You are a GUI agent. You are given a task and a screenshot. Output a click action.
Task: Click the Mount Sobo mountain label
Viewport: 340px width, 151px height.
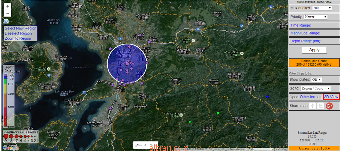(x=231, y=53)
